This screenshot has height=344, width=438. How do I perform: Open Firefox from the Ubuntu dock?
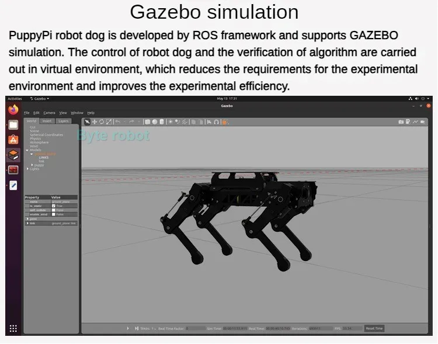(x=13, y=109)
